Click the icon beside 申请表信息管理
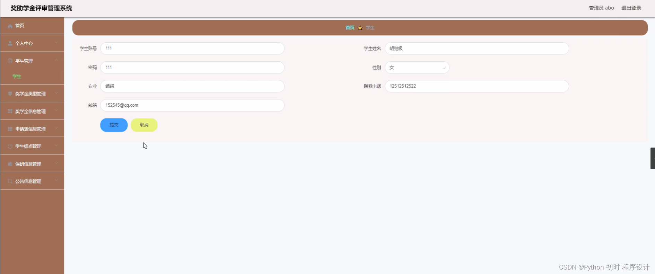 click(x=10, y=129)
